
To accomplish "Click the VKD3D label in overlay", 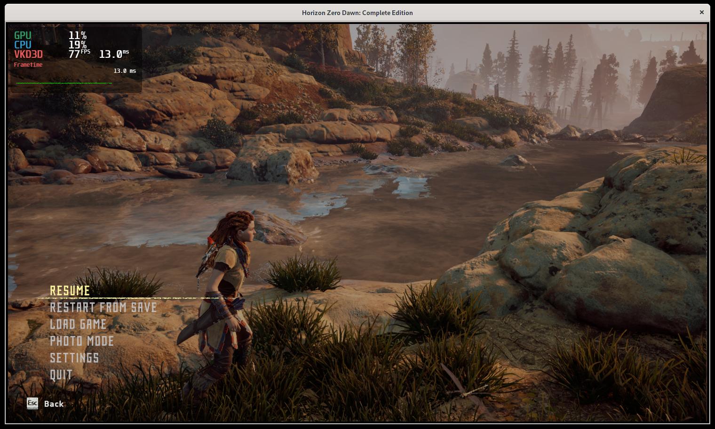I will click(28, 54).
